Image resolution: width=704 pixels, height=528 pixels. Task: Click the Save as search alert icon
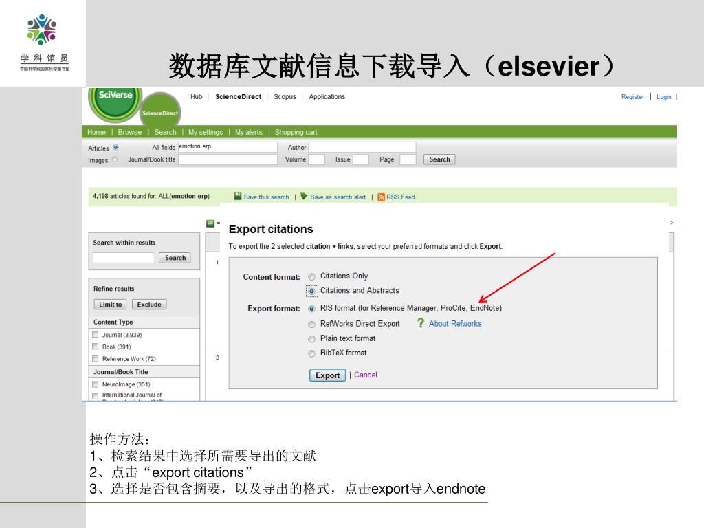pos(304,196)
